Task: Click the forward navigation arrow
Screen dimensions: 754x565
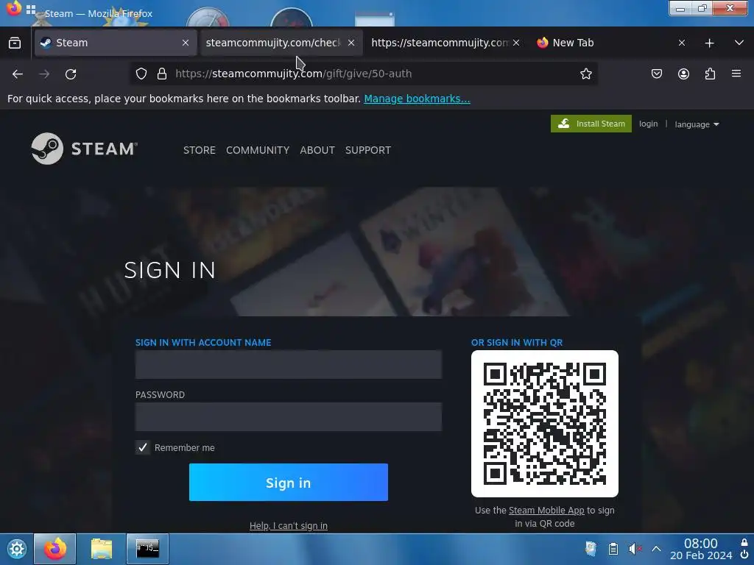Action: pos(44,74)
